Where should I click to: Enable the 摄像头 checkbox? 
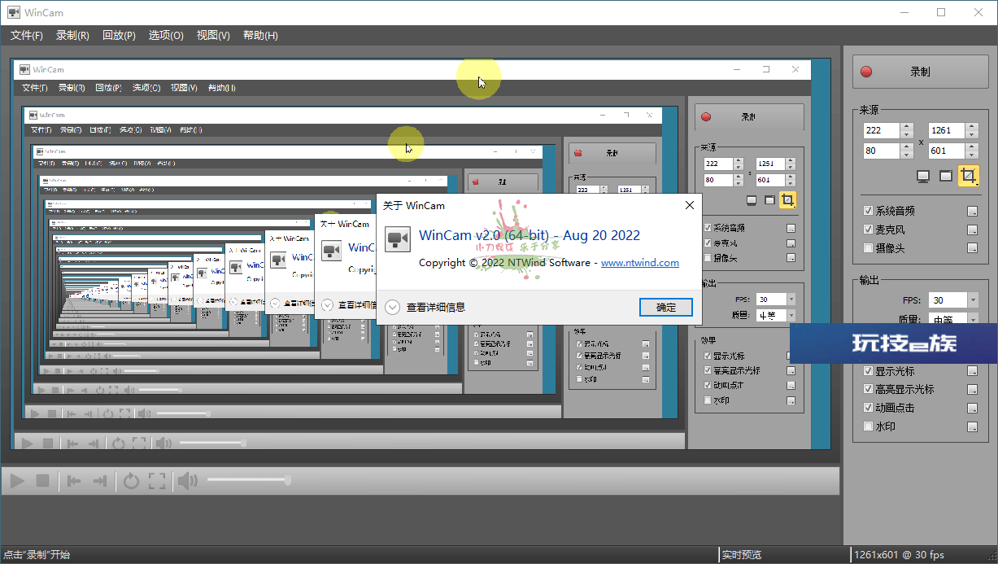click(868, 248)
